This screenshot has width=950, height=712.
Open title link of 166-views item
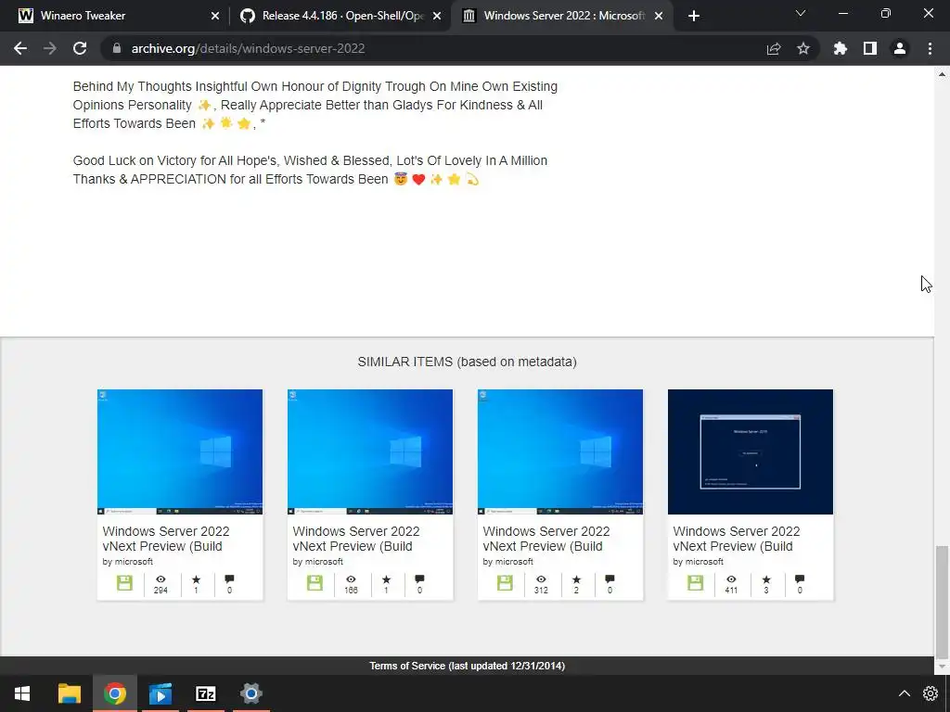[356, 539]
